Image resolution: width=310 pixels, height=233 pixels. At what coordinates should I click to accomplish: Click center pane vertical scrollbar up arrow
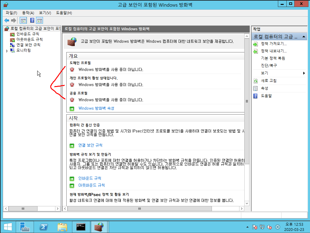click(247, 36)
